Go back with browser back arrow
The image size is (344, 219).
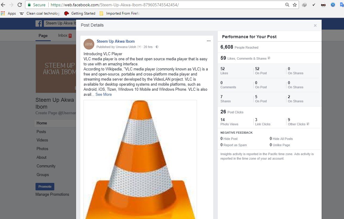(3, 4)
